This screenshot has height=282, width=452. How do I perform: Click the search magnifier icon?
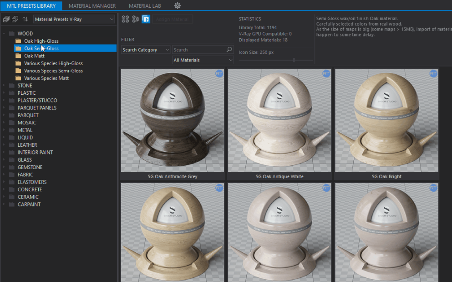[229, 50]
